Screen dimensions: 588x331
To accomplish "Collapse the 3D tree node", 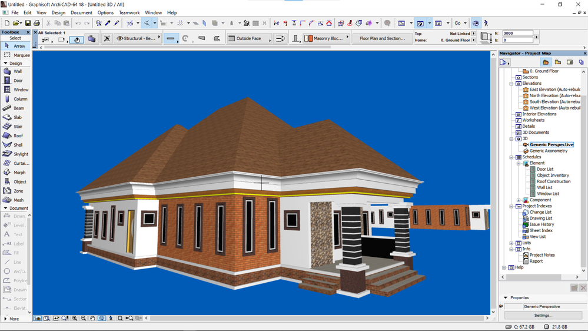I will 511,139.
